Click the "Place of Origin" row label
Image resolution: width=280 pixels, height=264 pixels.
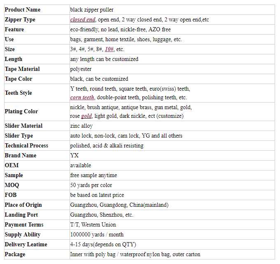23,205
